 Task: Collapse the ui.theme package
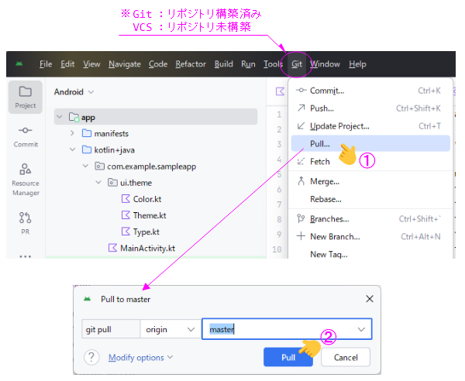tap(98, 183)
